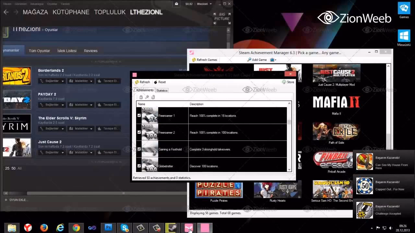
Task: Open the İstek Listesi tab
Action: pyautogui.click(x=67, y=51)
